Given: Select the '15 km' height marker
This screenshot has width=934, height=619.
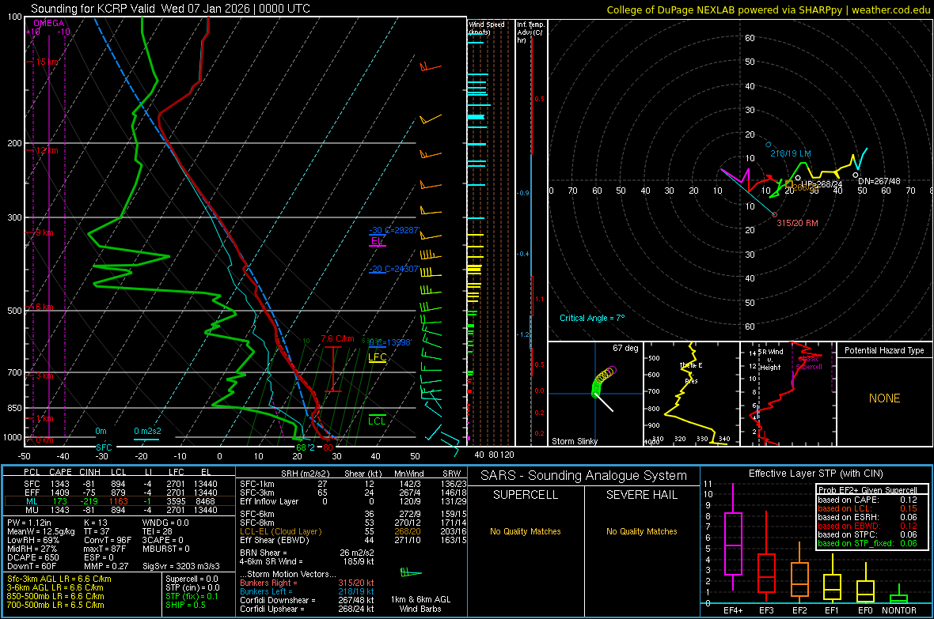Looking at the screenshot, I should click(x=47, y=62).
